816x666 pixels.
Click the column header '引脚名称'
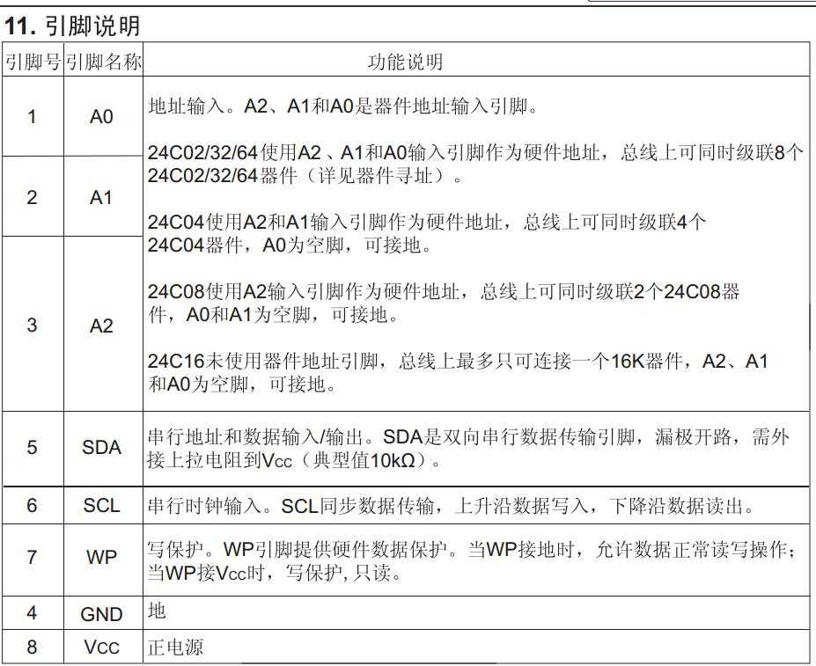point(103,62)
